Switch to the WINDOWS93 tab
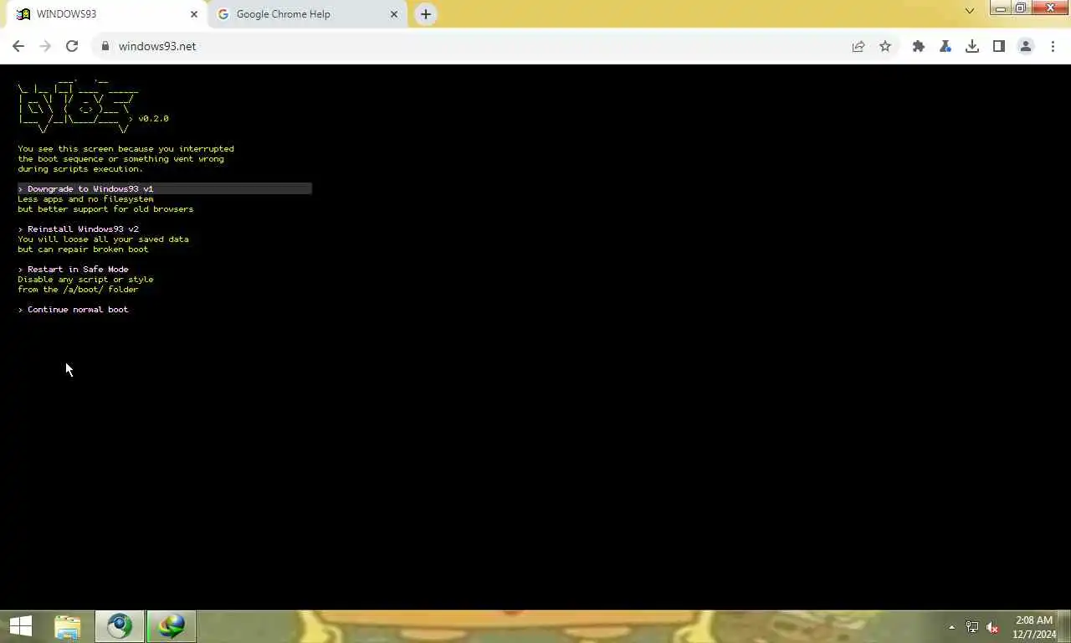Viewport: 1071px width, 643px height. coord(104,14)
